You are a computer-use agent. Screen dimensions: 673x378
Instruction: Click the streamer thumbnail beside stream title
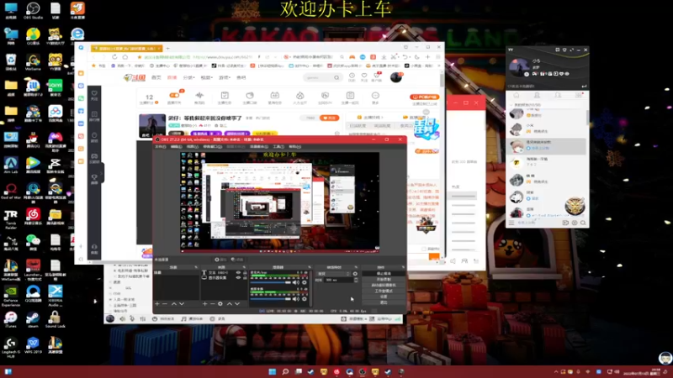coord(152,125)
